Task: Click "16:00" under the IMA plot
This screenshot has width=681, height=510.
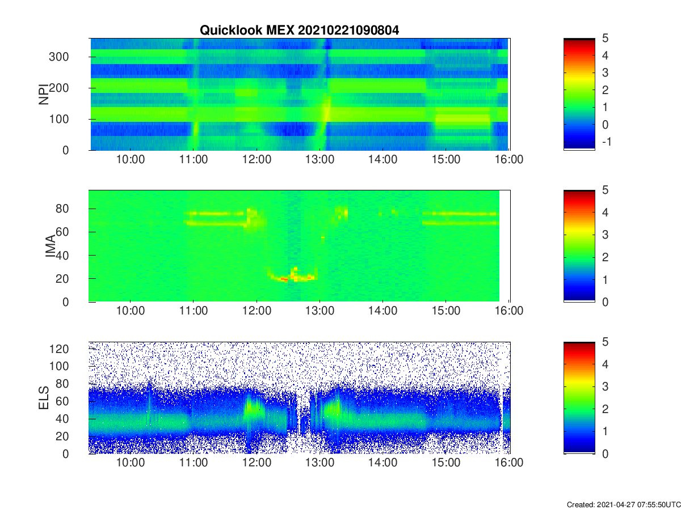Action: [x=509, y=312]
